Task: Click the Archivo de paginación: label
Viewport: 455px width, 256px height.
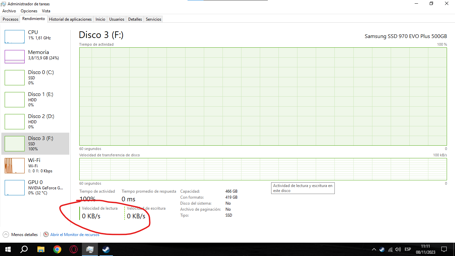Action: point(201,209)
